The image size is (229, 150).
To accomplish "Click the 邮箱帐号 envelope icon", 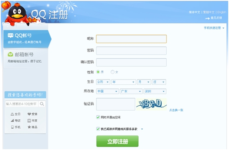I will click(10, 55).
